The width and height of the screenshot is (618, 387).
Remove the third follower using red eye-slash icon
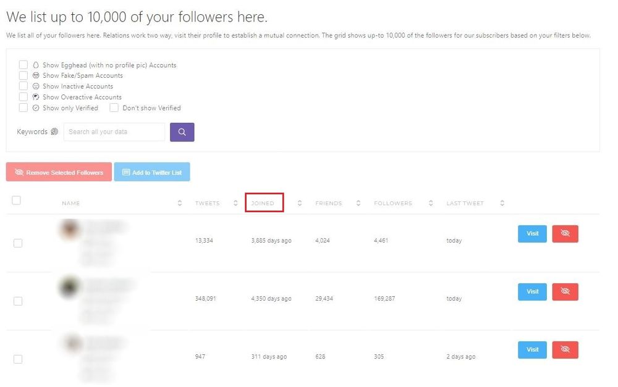pos(565,349)
